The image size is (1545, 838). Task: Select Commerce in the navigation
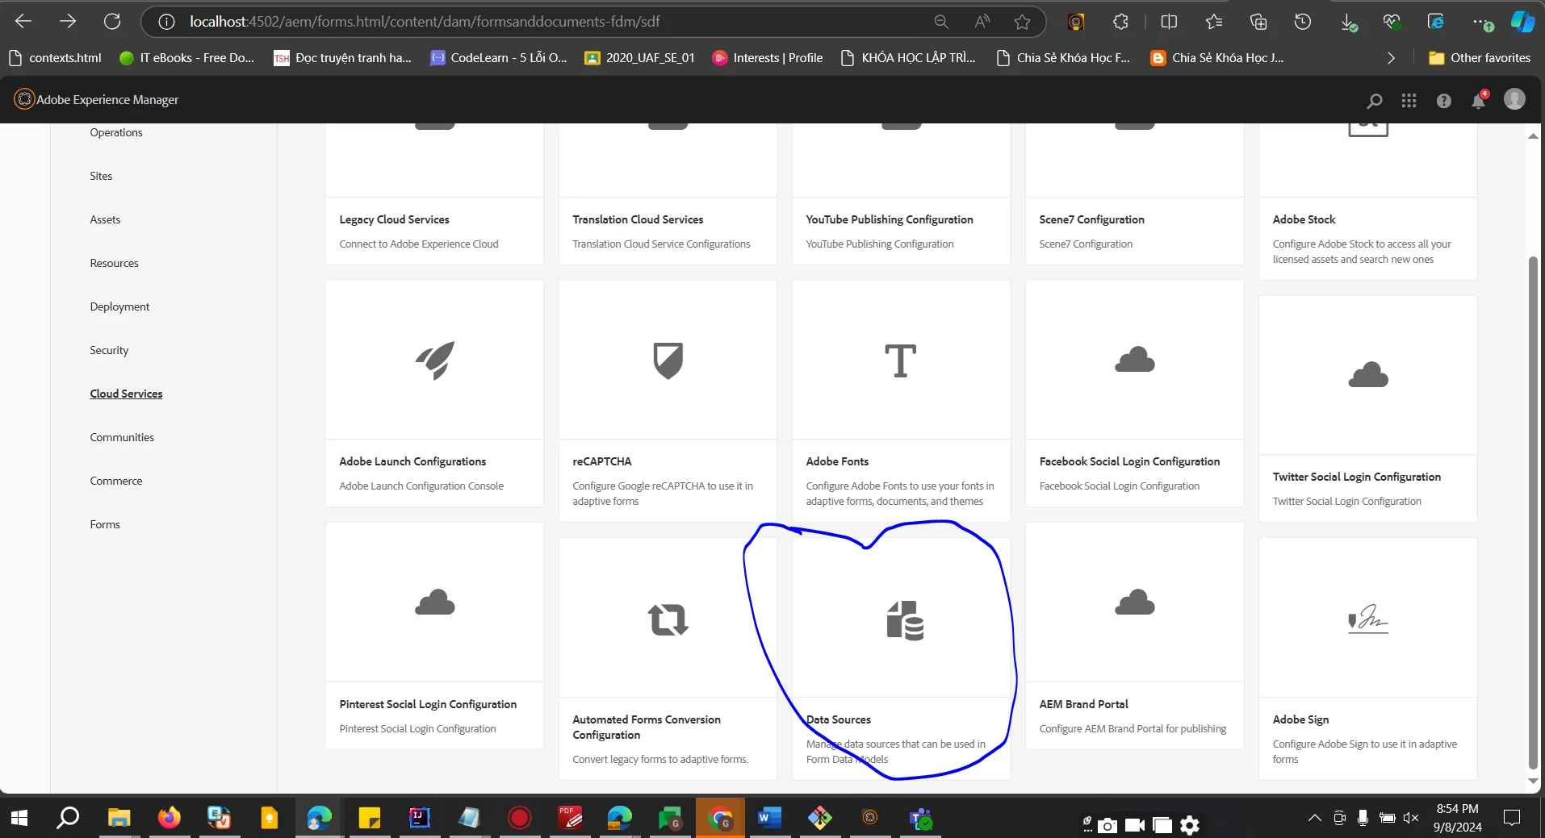click(x=116, y=481)
